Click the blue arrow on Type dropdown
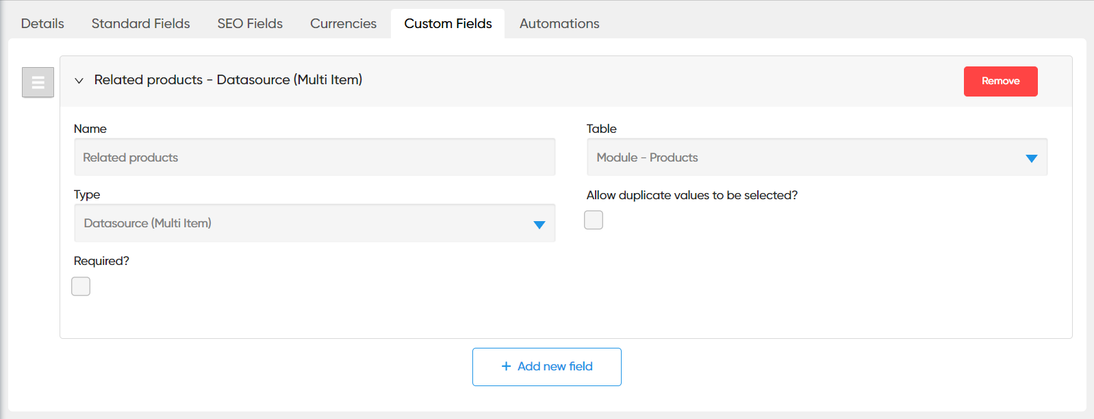 pos(539,225)
